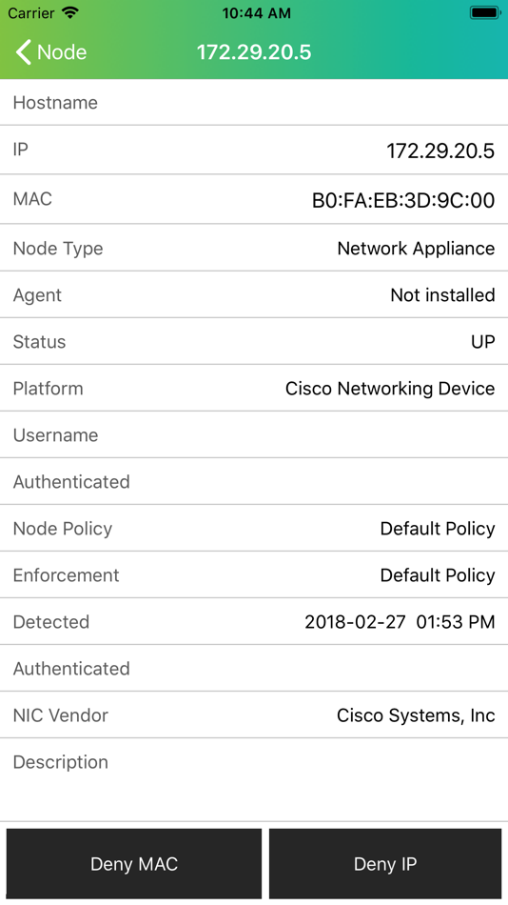Tap the Description field
This screenshot has height=905, width=508.
(254, 780)
